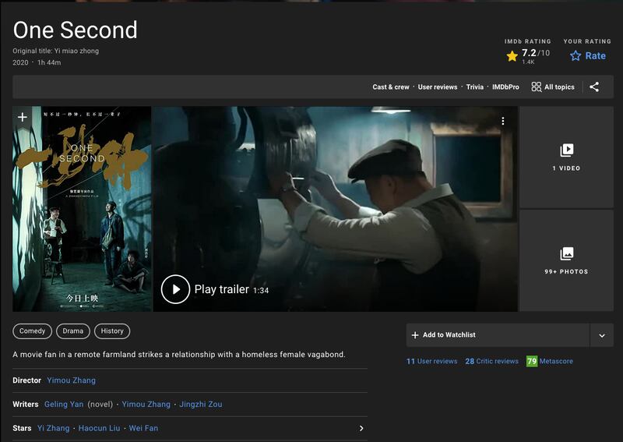Click the plus bookmark on poster
Viewport: 623px width, 442px height.
23,118
